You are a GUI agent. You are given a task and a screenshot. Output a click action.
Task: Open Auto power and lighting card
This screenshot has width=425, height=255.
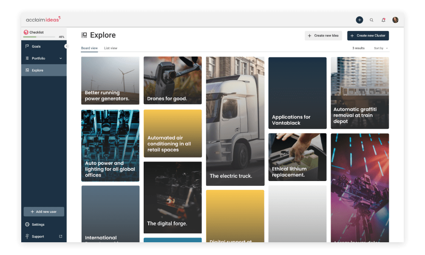click(x=110, y=145)
